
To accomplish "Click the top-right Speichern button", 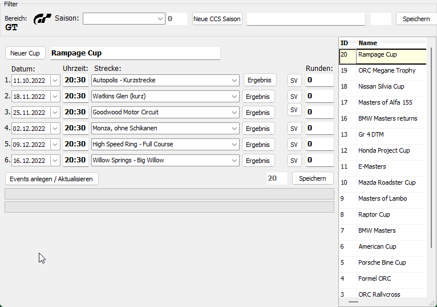I will tap(416, 19).
